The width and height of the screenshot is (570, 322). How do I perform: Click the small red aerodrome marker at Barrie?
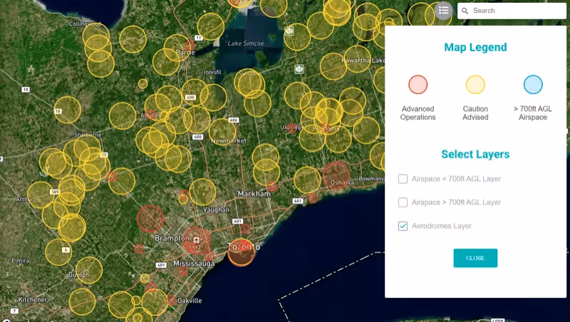pyautogui.click(x=190, y=45)
